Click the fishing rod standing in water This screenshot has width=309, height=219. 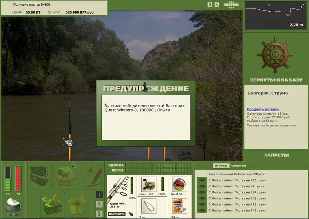coord(70,130)
